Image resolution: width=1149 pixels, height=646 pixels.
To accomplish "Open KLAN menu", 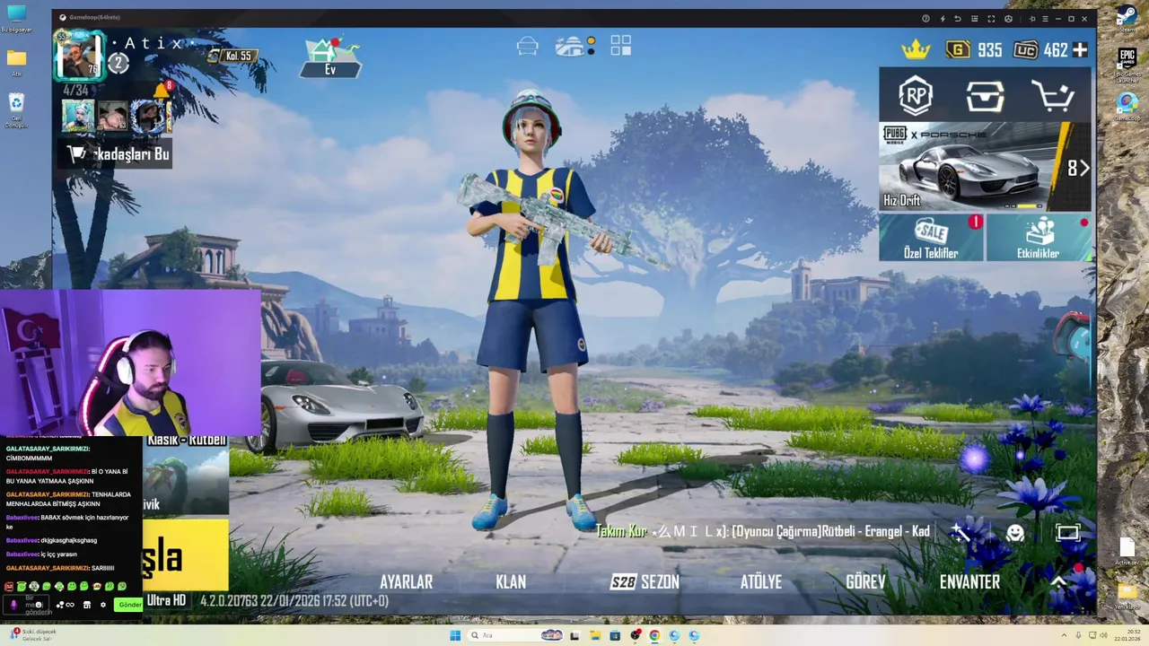I will [x=511, y=581].
